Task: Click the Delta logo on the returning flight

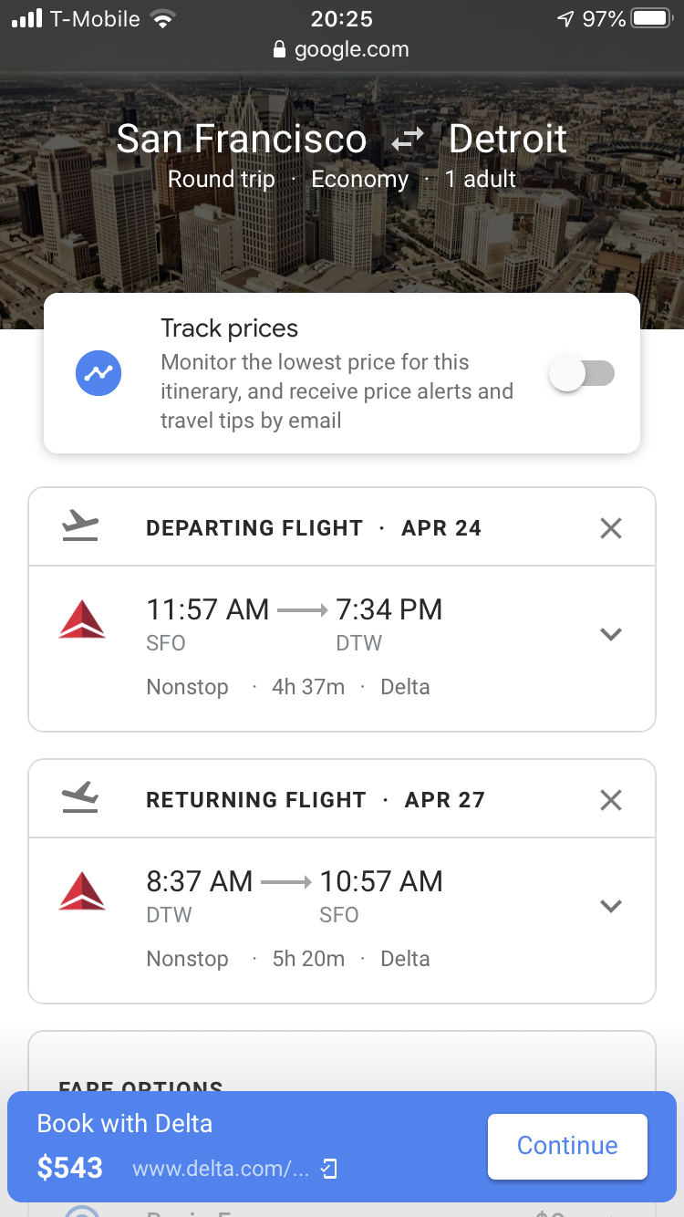Action: [x=82, y=891]
